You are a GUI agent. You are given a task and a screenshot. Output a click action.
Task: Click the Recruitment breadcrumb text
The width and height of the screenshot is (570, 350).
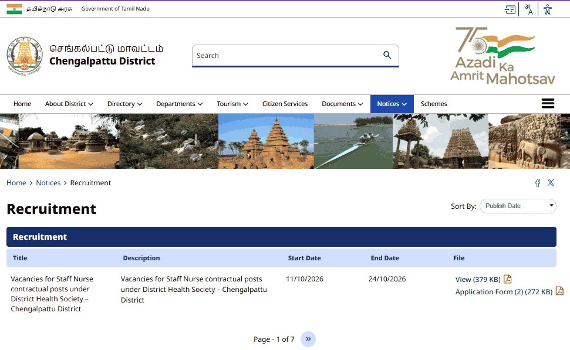click(x=90, y=183)
